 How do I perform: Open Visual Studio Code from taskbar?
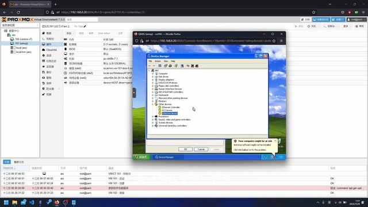coord(32,202)
